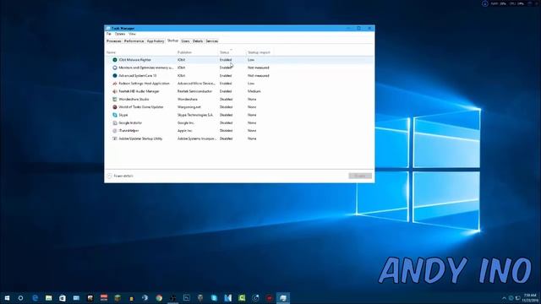Image resolution: width=541 pixels, height=304 pixels.
Task: Click the Wondershare Studio icon
Action: tap(115, 99)
